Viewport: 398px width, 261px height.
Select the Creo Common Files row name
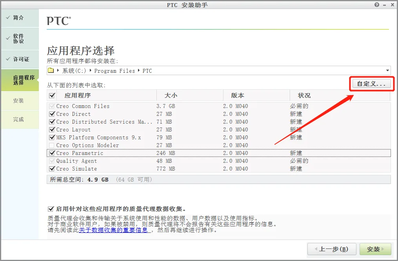(83, 106)
